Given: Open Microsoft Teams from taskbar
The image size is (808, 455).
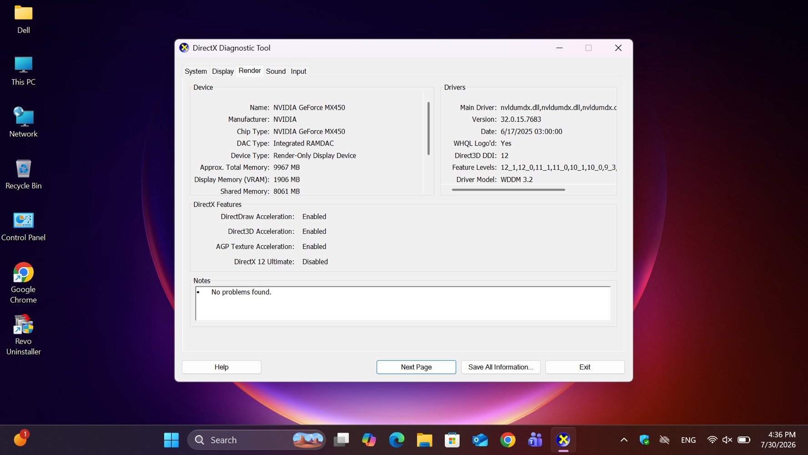Looking at the screenshot, I should coord(535,440).
